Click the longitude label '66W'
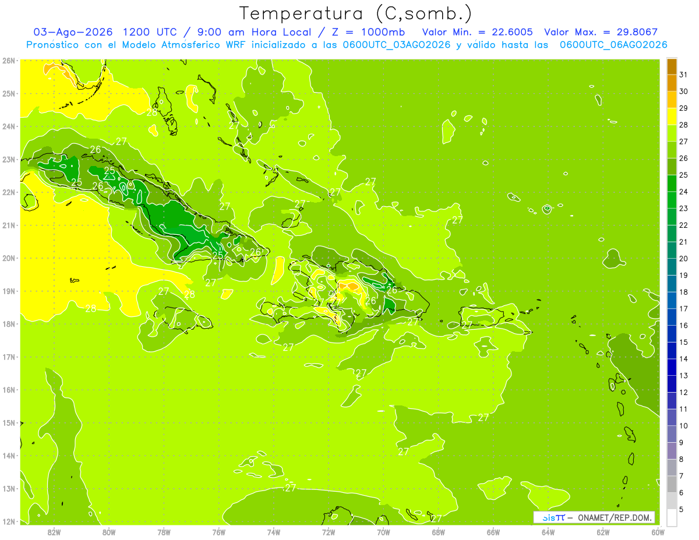Image resolution: width=699 pixels, height=540 pixels. [493, 532]
